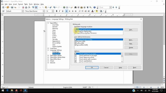Confirm options with OK button
The width and height of the screenshot is (166, 93).
[92, 68]
